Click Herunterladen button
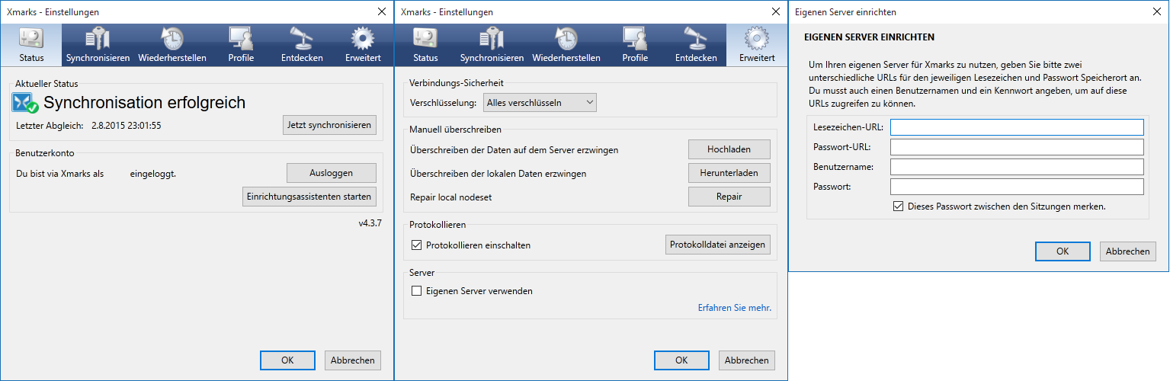This screenshot has width=1170, height=381. tap(729, 173)
